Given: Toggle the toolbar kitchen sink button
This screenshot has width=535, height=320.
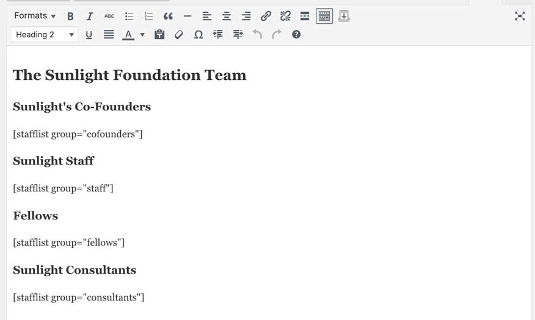Looking at the screenshot, I should click(x=324, y=16).
